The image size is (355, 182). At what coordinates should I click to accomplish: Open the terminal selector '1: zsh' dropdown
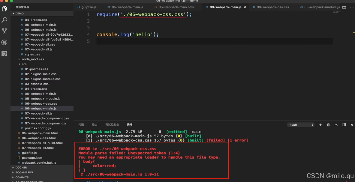301,125
